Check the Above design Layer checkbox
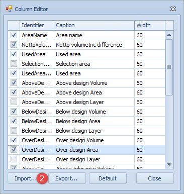The image size is (184, 194). pos(14,102)
